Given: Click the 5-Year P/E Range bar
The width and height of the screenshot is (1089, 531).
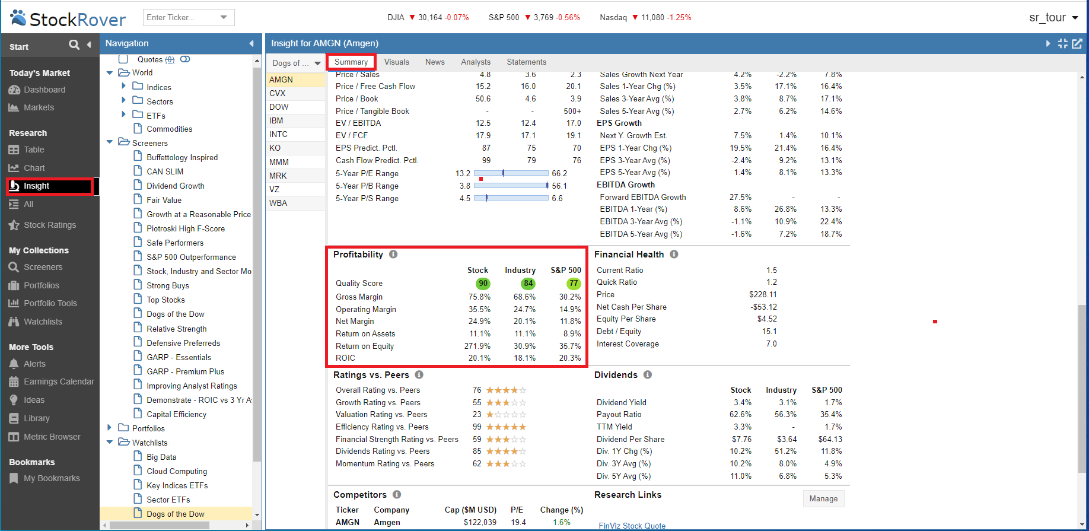Looking at the screenshot, I should pyautogui.click(x=511, y=173).
